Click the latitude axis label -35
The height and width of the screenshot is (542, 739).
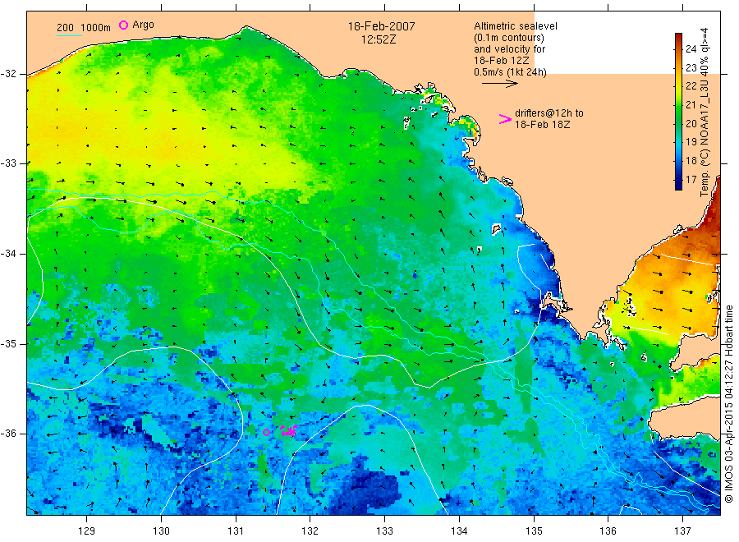[8, 343]
